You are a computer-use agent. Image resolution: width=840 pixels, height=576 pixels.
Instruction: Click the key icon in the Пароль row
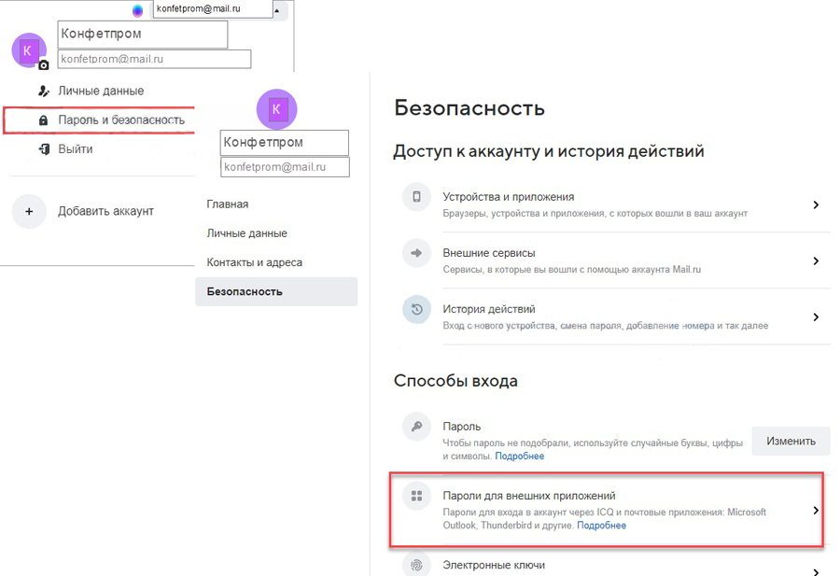tap(415, 426)
